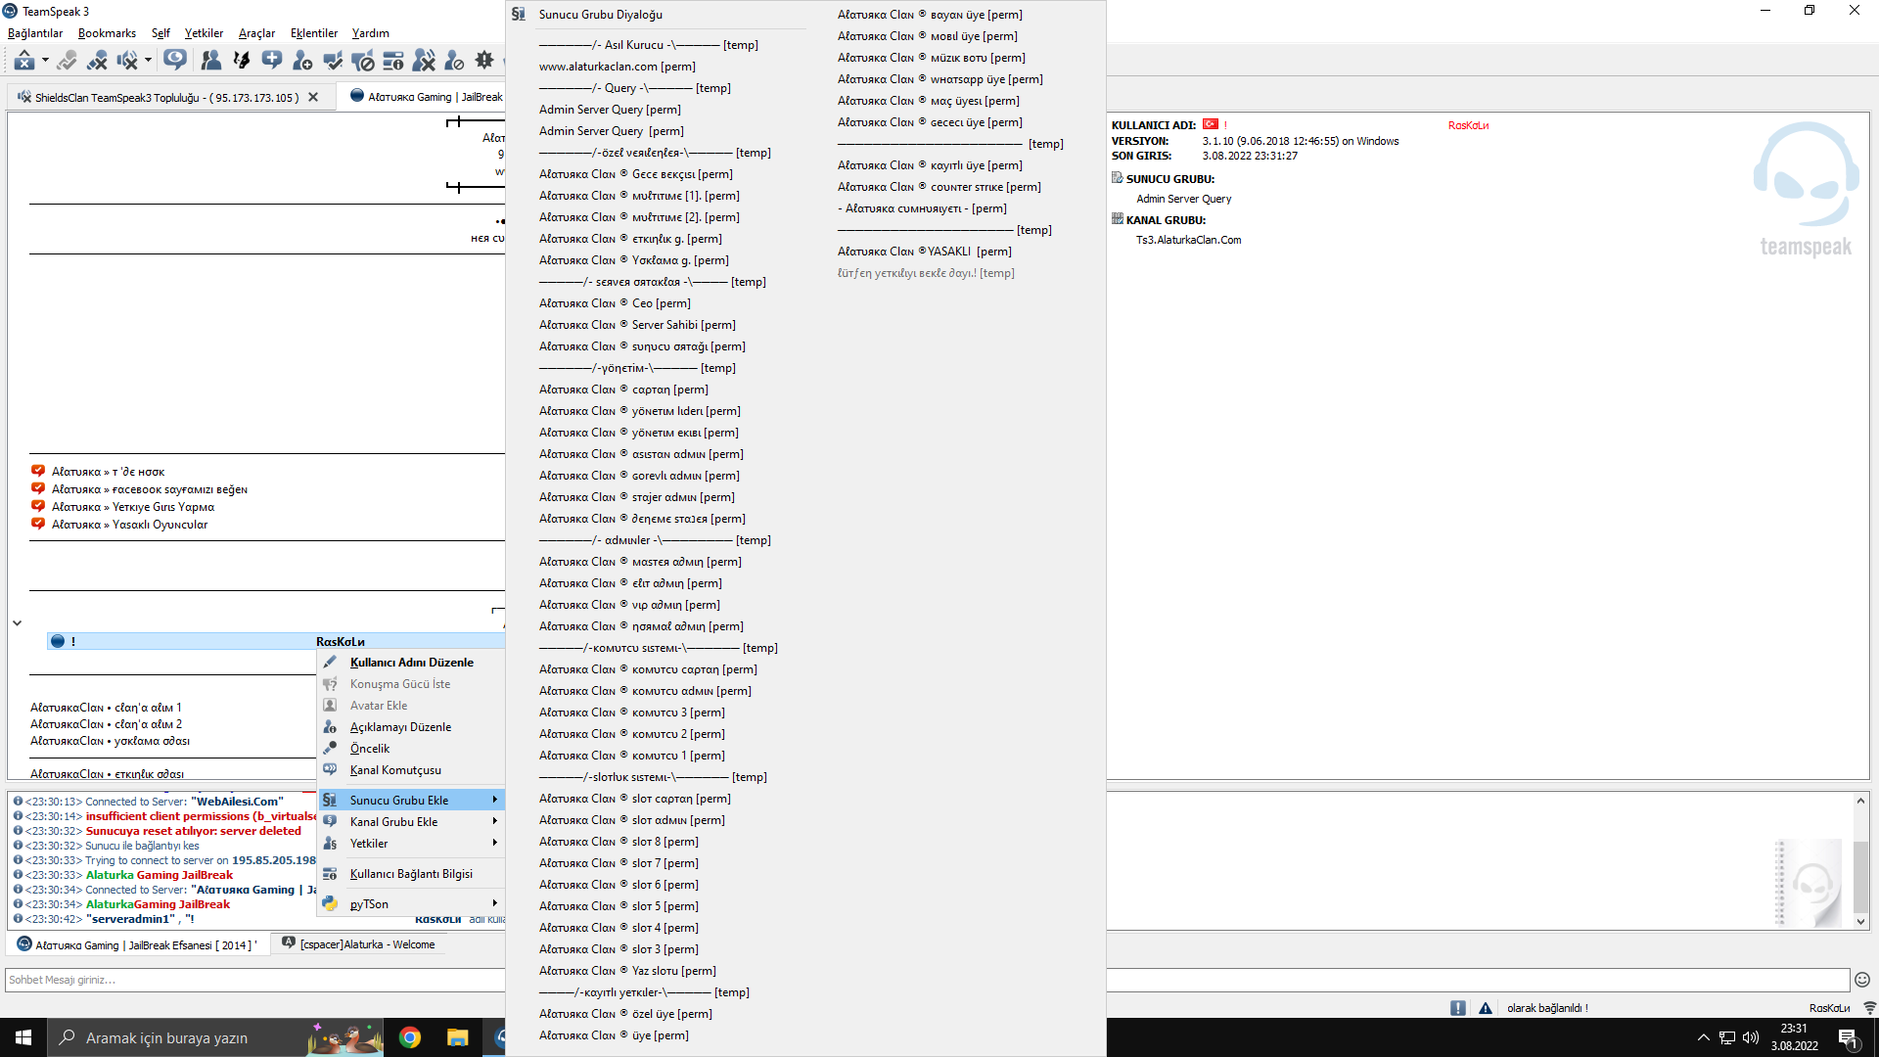
Task: Open the Self menu
Action: [160, 33]
